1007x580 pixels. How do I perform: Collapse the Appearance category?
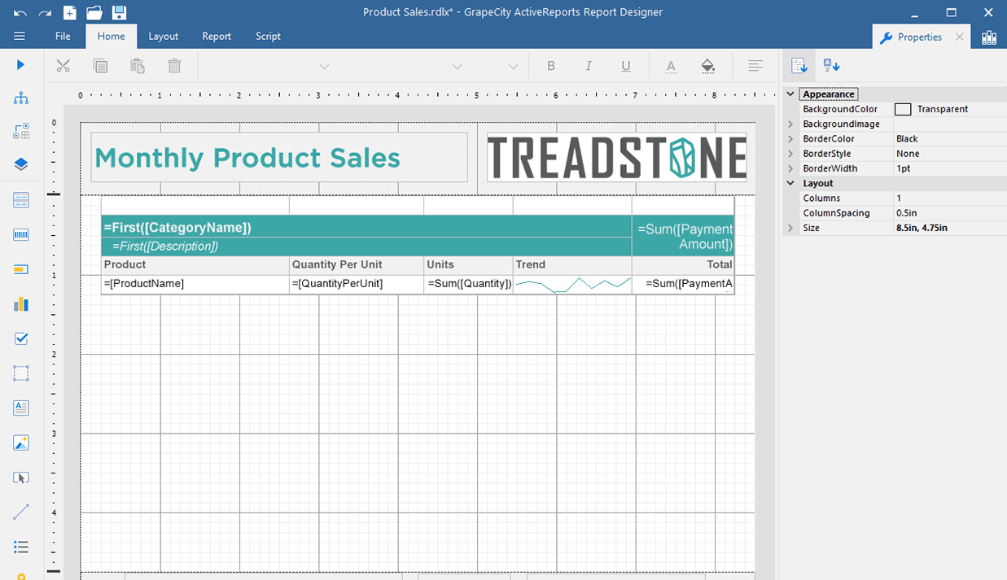click(790, 94)
